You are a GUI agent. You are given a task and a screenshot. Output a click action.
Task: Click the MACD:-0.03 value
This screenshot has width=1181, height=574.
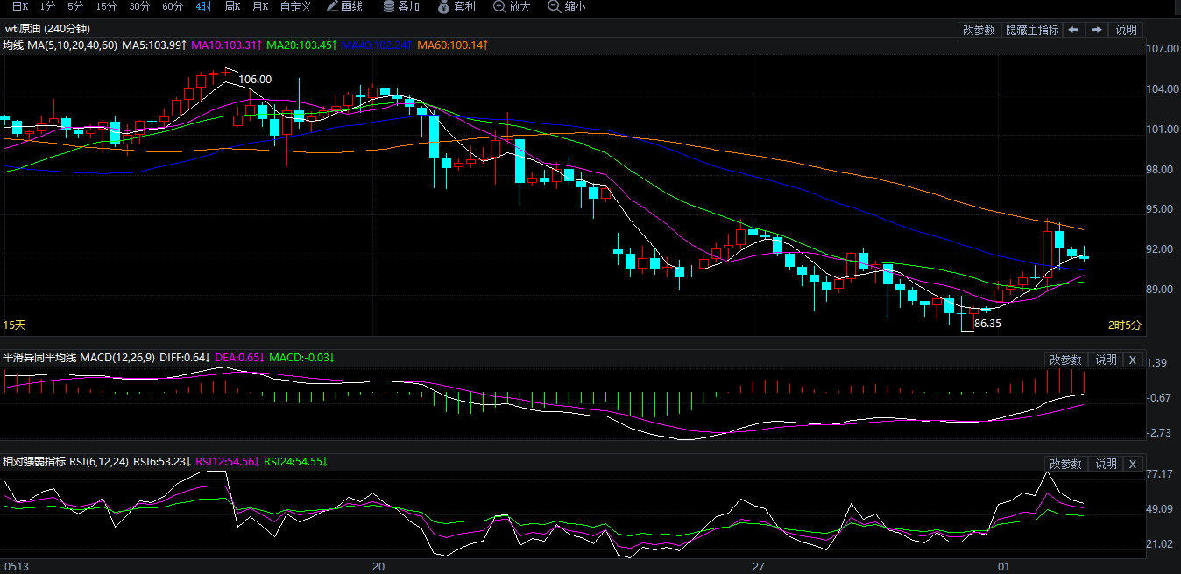(x=302, y=358)
